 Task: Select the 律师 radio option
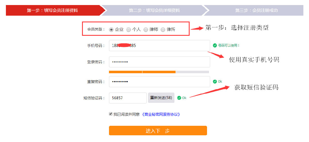click(x=146, y=30)
